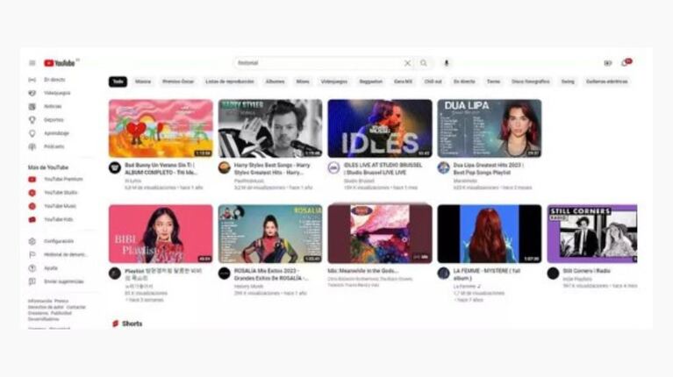
Task: Select the Premios Óscar filter chip
Action: (x=178, y=82)
